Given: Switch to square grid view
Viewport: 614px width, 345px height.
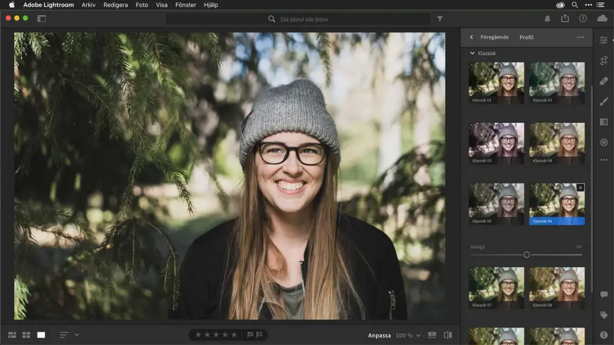Looking at the screenshot, I should (26, 335).
